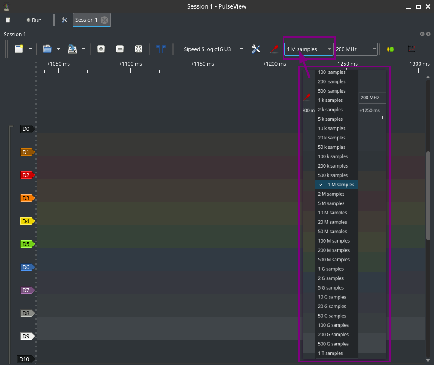Open the 200 MHz sample rate dropdown
Screen dimensions: 434x365
click(x=356, y=49)
